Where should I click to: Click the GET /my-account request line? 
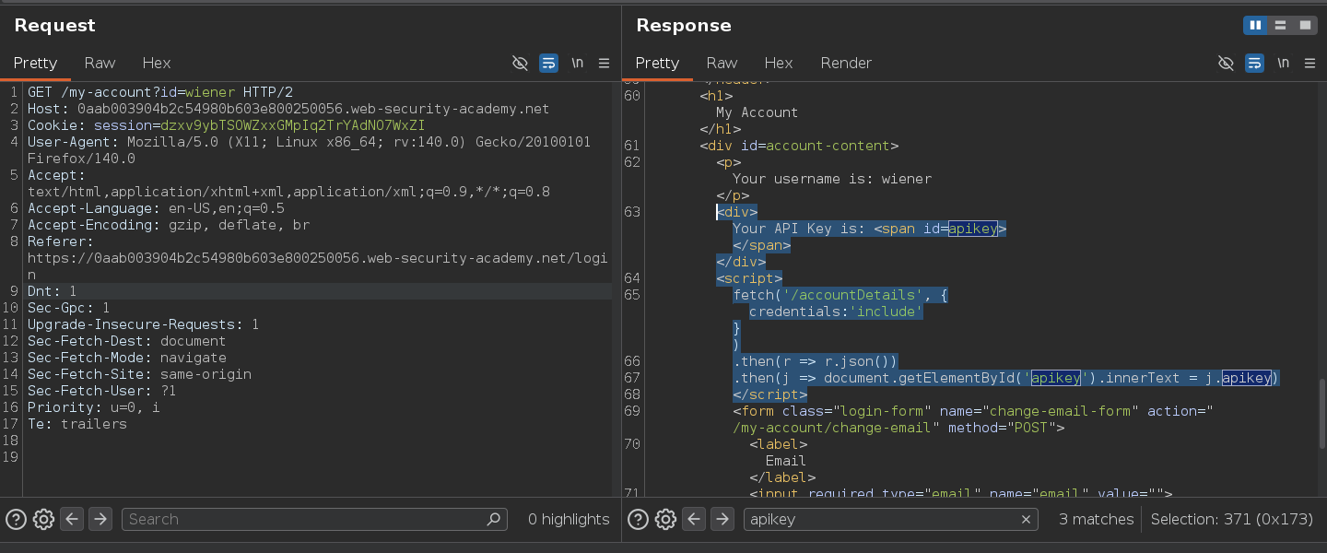160,92
